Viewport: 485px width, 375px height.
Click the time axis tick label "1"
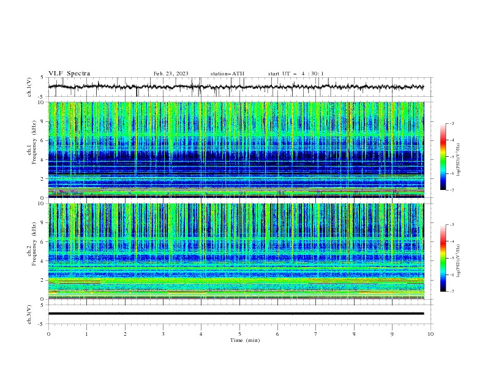click(86, 334)
